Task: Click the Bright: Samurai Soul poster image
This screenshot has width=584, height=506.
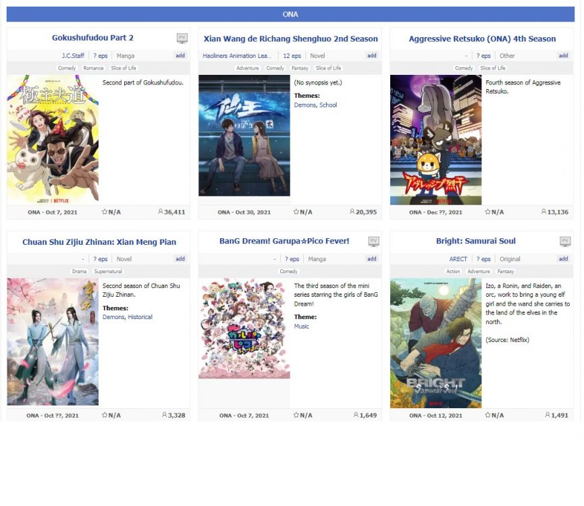Action: point(435,343)
